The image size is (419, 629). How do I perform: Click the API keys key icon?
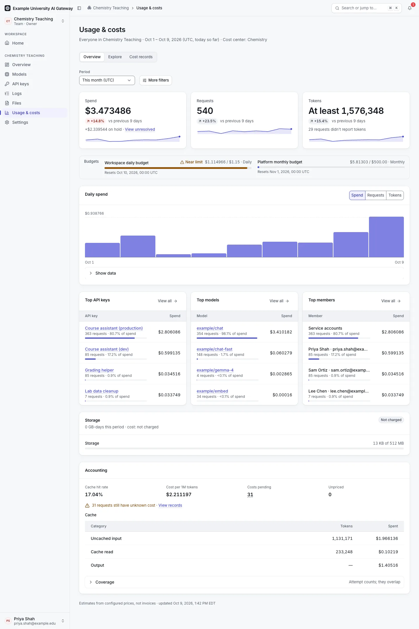pyautogui.click(x=7, y=84)
